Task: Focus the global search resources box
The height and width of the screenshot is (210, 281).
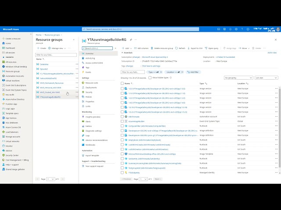Action: point(140,29)
